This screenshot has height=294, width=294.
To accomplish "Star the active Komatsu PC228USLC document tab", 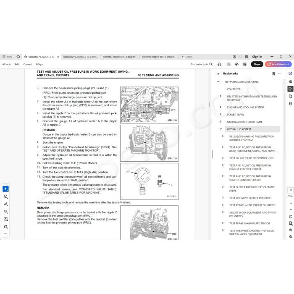I will (x=26, y=57).
